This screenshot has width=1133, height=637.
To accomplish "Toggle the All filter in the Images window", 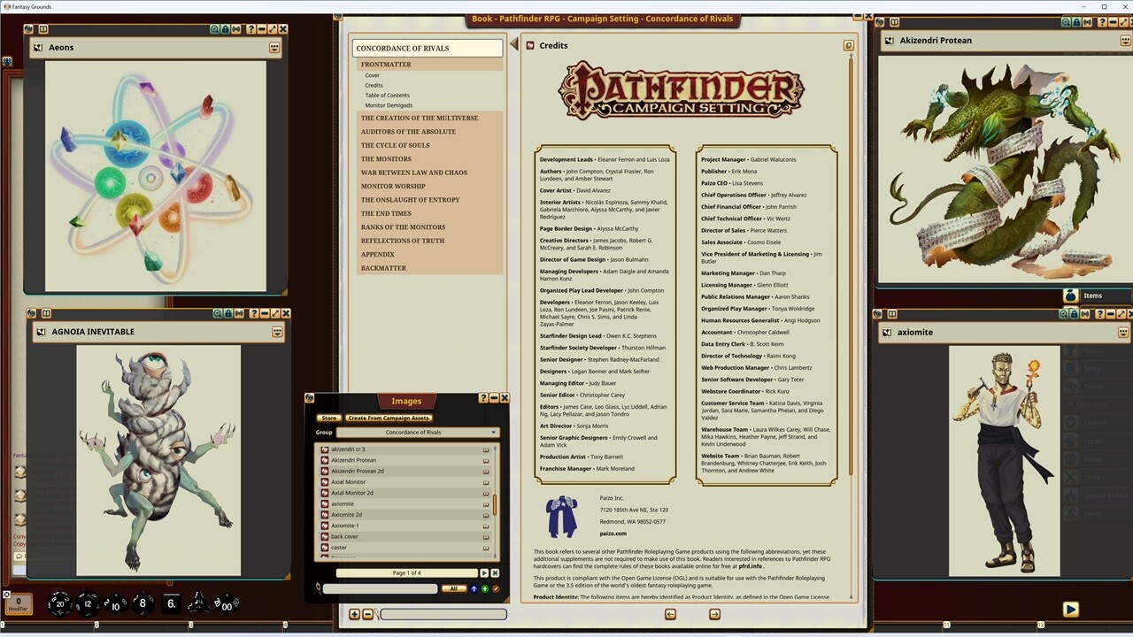I will coord(453,588).
